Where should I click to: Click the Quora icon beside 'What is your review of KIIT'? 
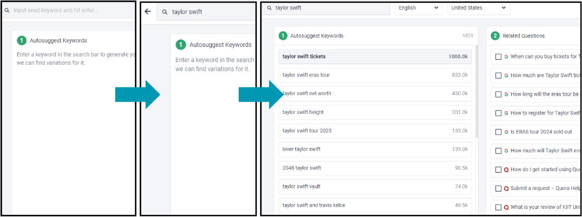[x=506, y=207]
